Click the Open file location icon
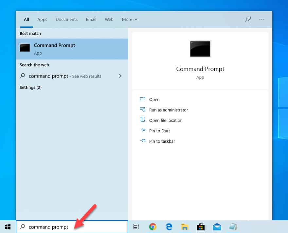This screenshot has width=288, height=233. coord(143,120)
